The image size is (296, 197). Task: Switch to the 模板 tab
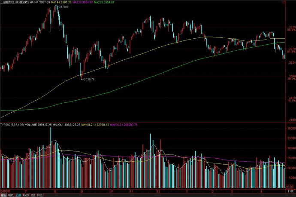pyautogui.click(x=11, y=195)
